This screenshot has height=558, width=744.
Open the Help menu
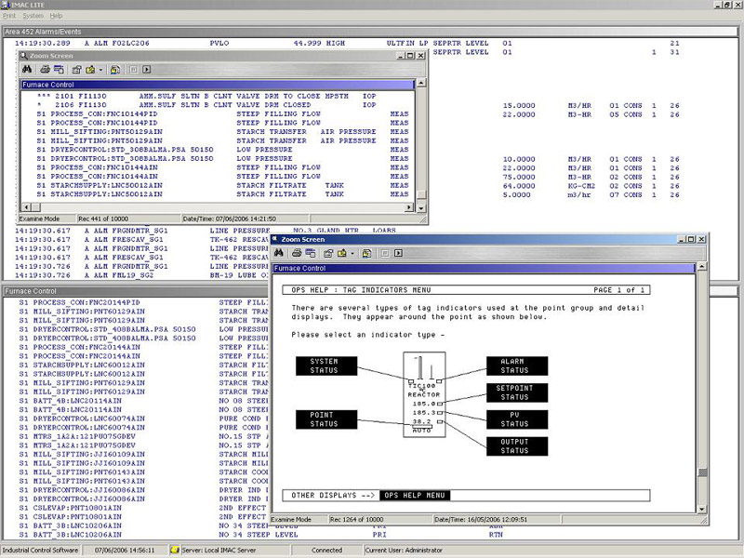coord(57,17)
